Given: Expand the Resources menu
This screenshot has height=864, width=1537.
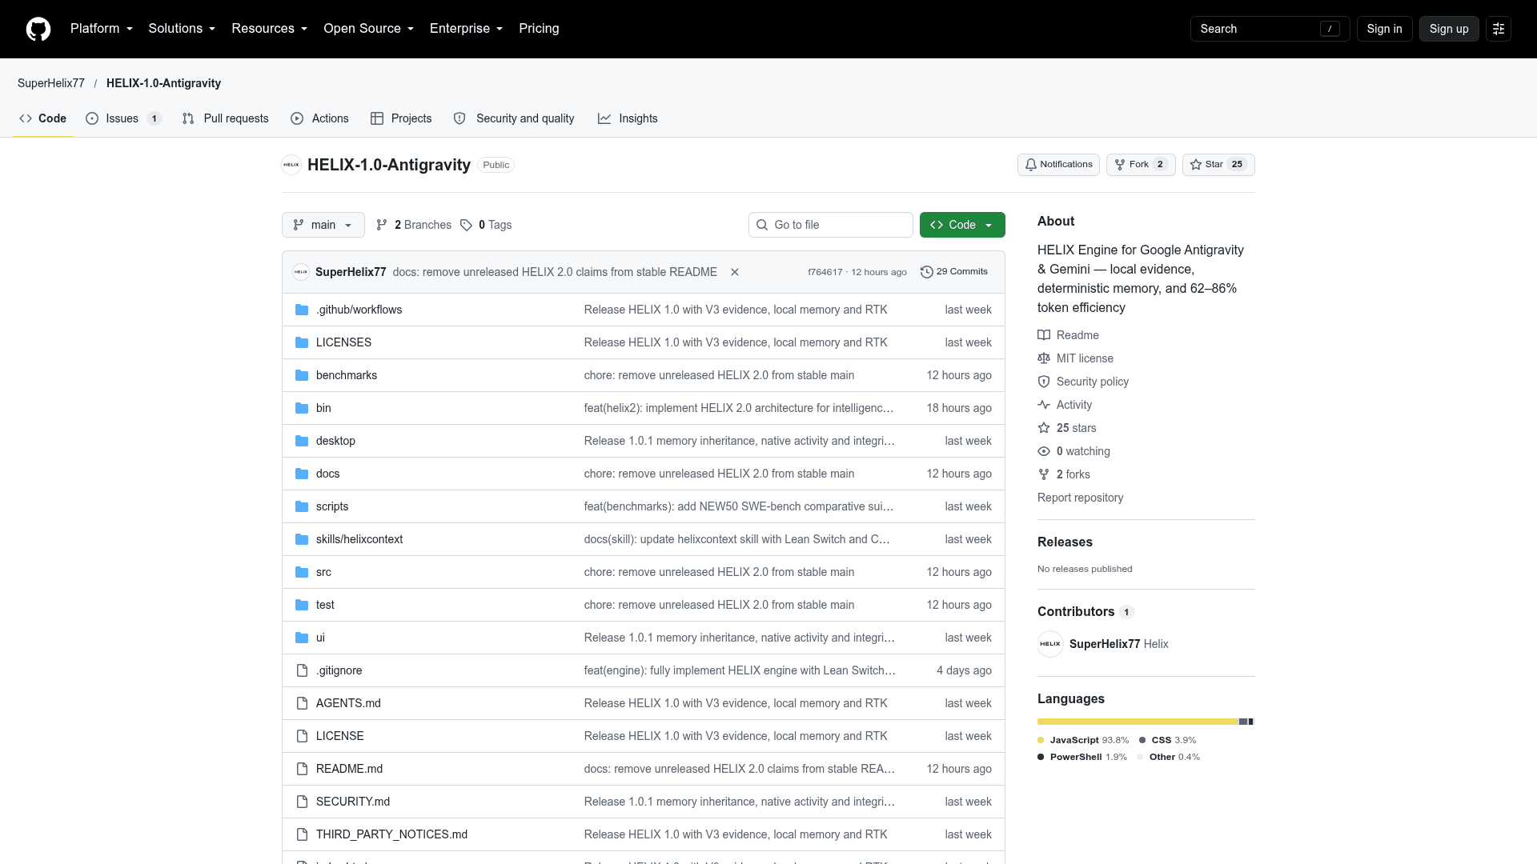Looking at the screenshot, I should coord(270,29).
